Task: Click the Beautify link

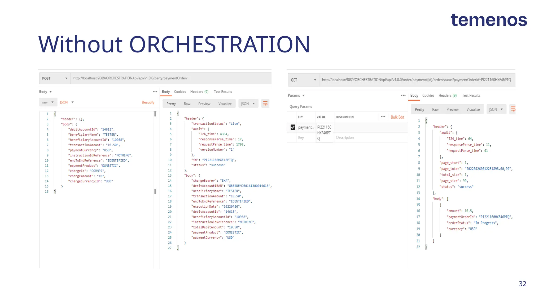Action: point(148,102)
